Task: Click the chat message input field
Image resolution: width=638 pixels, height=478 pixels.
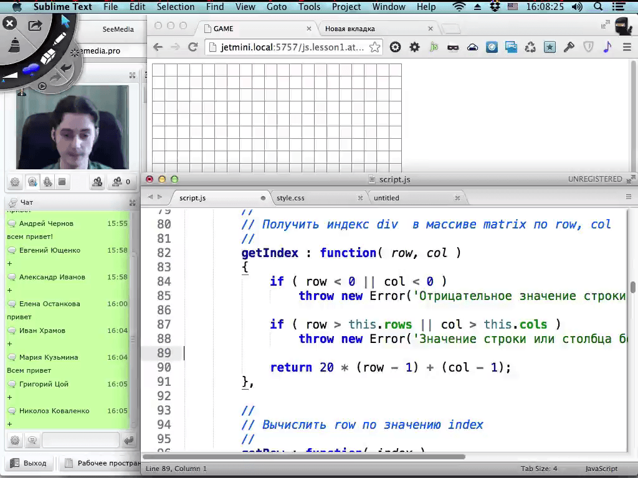Action: [80, 440]
